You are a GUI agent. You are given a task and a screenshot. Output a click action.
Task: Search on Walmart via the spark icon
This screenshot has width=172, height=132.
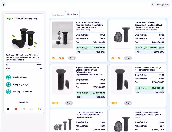pyautogui.click(x=24, y=109)
